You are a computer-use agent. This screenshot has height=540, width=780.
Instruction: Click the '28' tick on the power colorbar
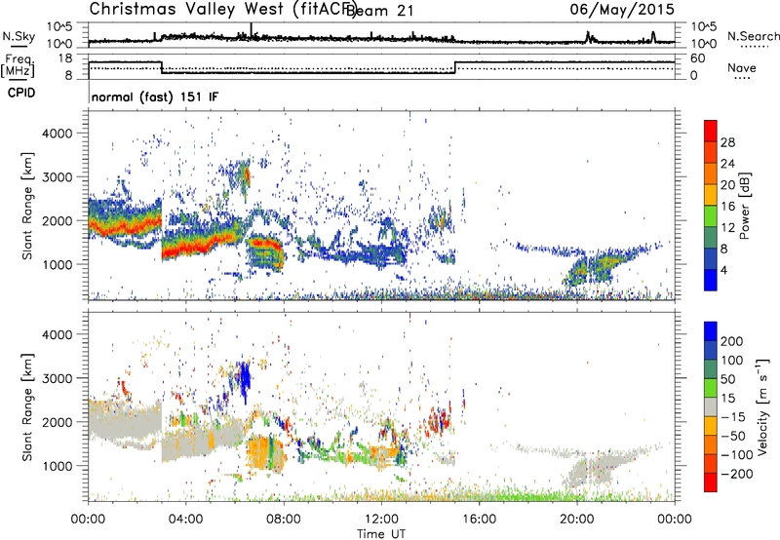(727, 142)
